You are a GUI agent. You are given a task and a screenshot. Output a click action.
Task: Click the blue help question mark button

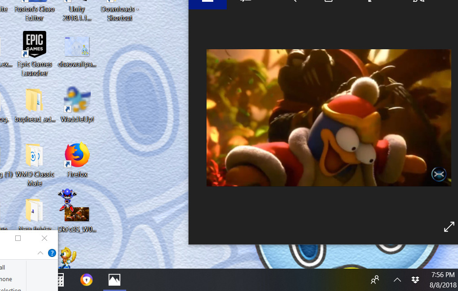click(x=52, y=252)
